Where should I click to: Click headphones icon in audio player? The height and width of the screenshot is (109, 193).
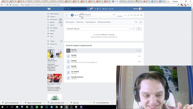(135, 15)
